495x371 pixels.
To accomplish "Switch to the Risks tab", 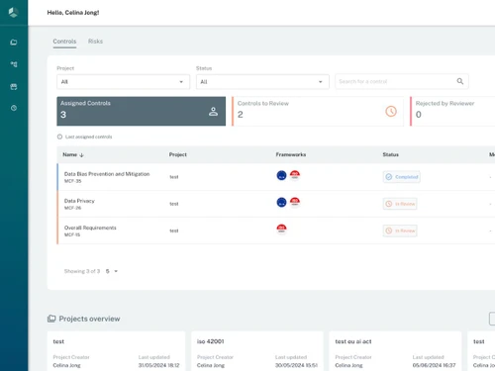I will tap(95, 42).
